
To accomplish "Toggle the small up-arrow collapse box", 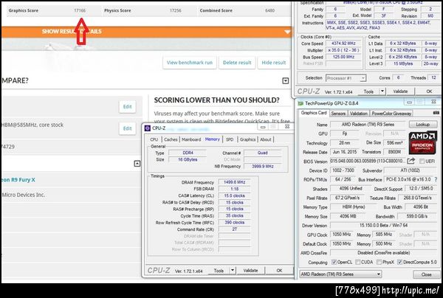I will click(x=137, y=164).
